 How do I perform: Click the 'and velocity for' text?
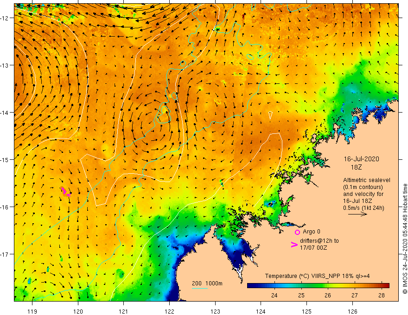click(x=363, y=194)
